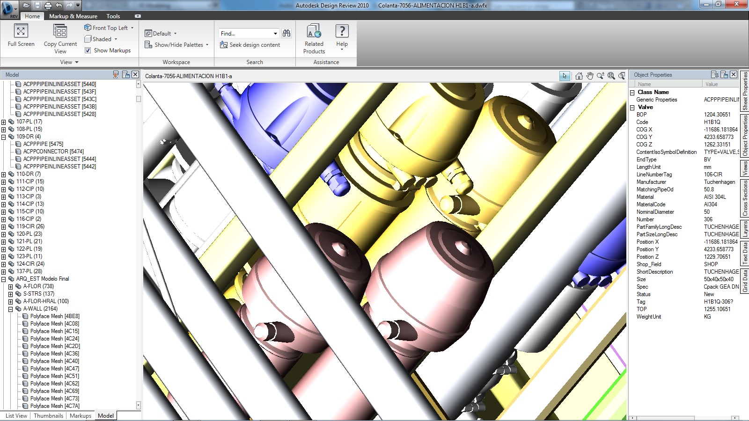Select the Pan tool in the canvas toolbar
Viewport: 749px width, 421px height.
(589, 75)
